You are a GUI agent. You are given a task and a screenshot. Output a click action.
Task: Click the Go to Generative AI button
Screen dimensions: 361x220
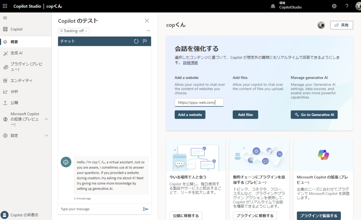[x=314, y=115]
